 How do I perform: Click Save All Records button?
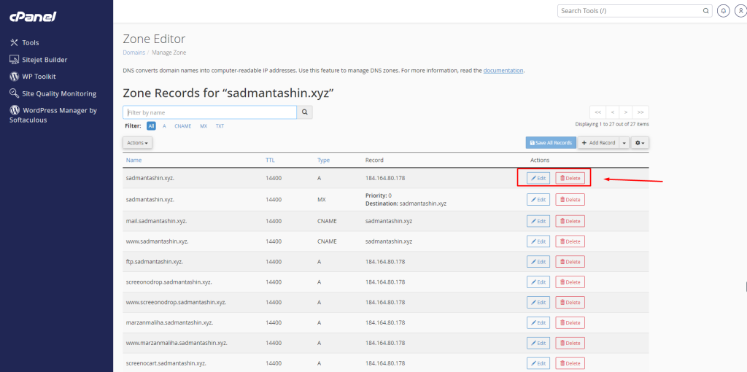point(550,143)
